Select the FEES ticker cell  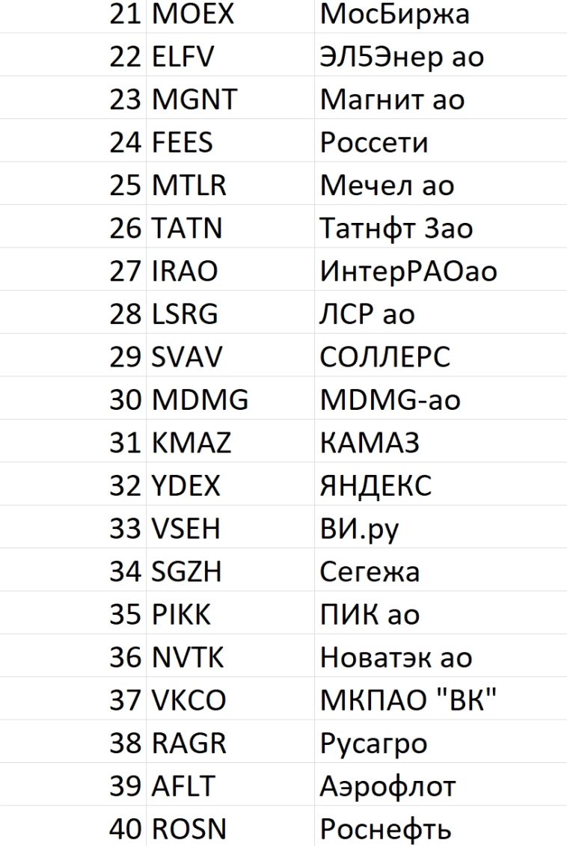click(183, 142)
